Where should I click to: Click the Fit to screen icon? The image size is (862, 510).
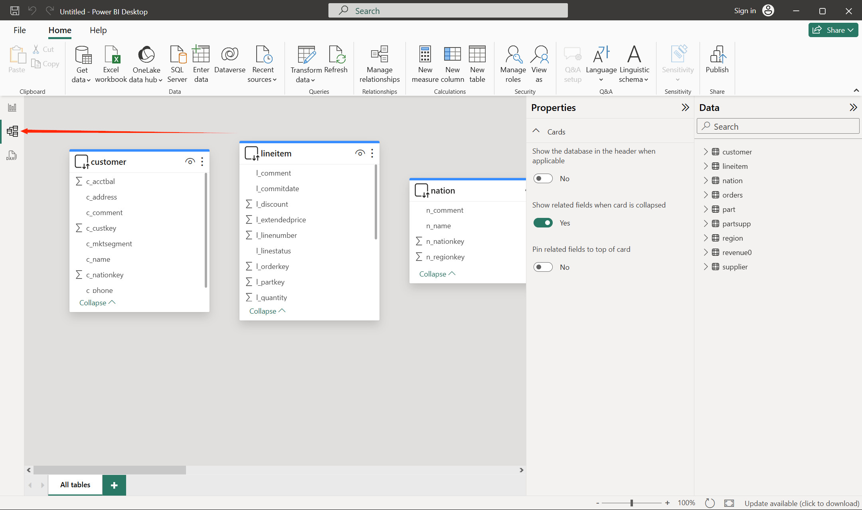click(729, 503)
